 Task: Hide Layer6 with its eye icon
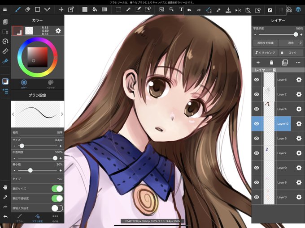(257, 80)
